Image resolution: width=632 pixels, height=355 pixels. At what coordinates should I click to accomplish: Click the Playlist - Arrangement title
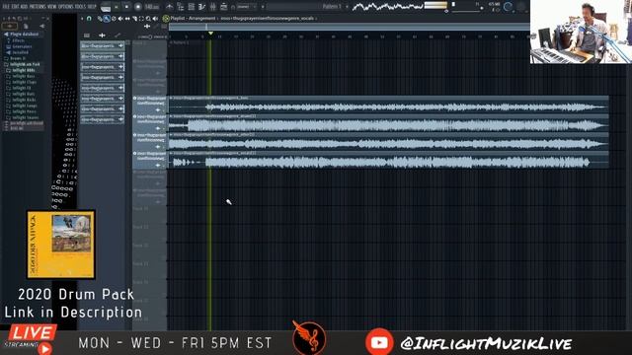click(x=194, y=19)
